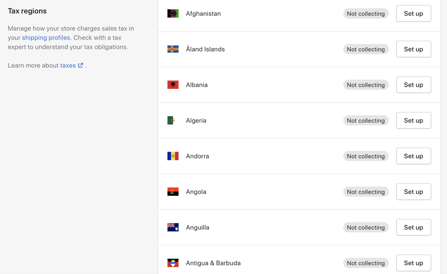Click Angola's Set up button

(x=413, y=192)
